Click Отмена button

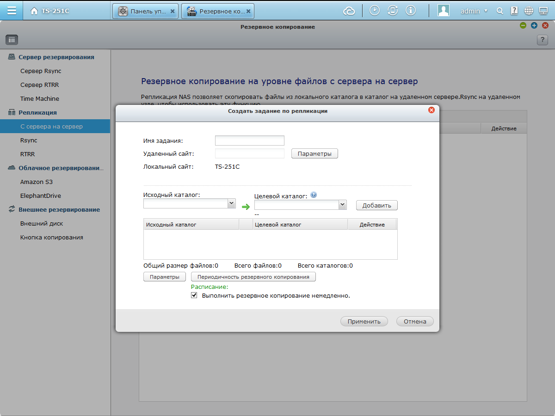(415, 321)
